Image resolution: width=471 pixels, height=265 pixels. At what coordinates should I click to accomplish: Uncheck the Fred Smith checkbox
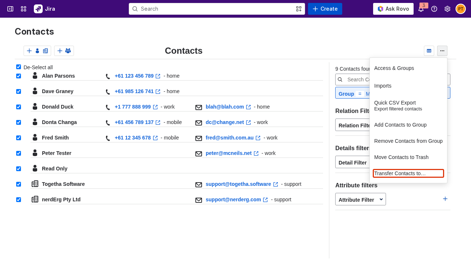(x=18, y=138)
